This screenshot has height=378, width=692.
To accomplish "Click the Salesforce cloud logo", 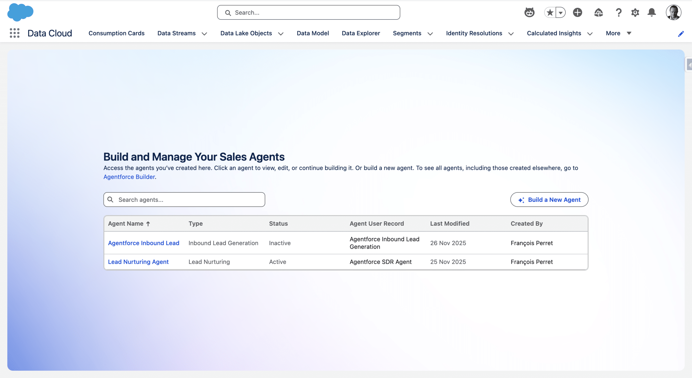I will click(20, 12).
